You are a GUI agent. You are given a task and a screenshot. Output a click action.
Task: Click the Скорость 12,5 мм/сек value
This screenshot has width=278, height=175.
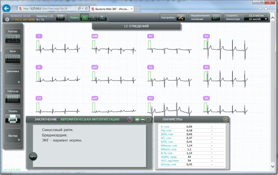pos(256,16)
